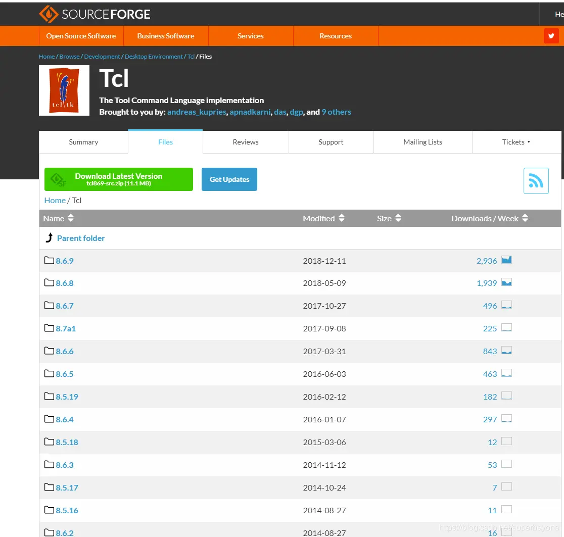
Task: Click folder icon for 8.5.16
Action: coord(50,510)
